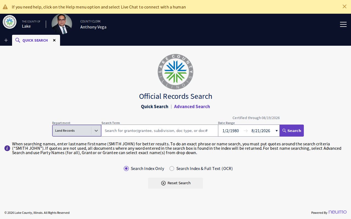Click the start date 1/2/1980 field
This screenshot has width=351, height=219.
tap(231, 131)
